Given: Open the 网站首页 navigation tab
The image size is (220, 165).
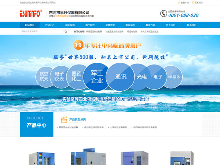Looking at the screenshot, I should [x=30, y=25].
